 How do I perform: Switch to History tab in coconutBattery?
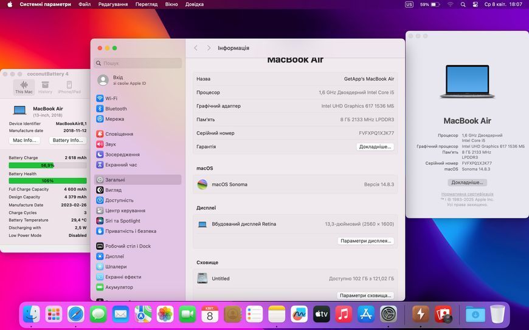(x=45, y=87)
